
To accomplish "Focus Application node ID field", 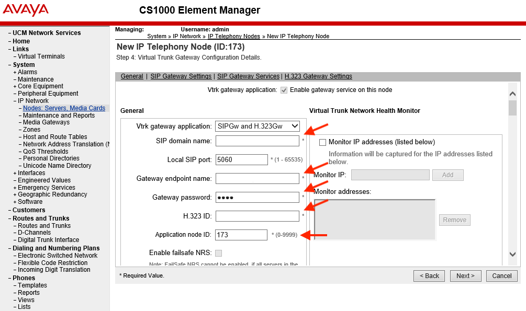I will [x=241, y=235].
